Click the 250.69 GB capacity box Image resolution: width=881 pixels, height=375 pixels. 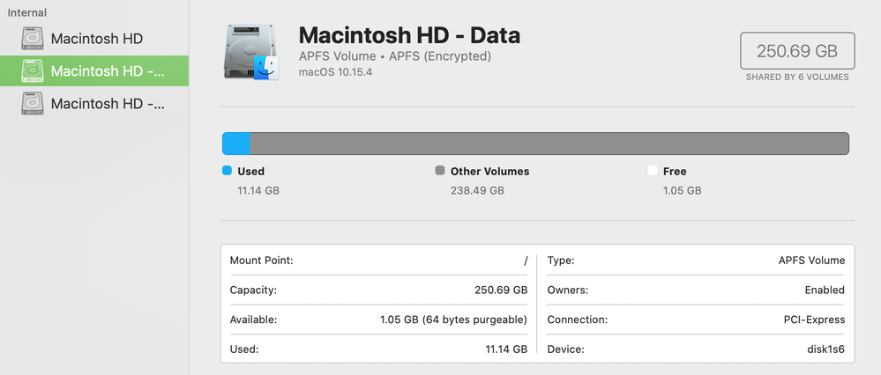(797, 51)
